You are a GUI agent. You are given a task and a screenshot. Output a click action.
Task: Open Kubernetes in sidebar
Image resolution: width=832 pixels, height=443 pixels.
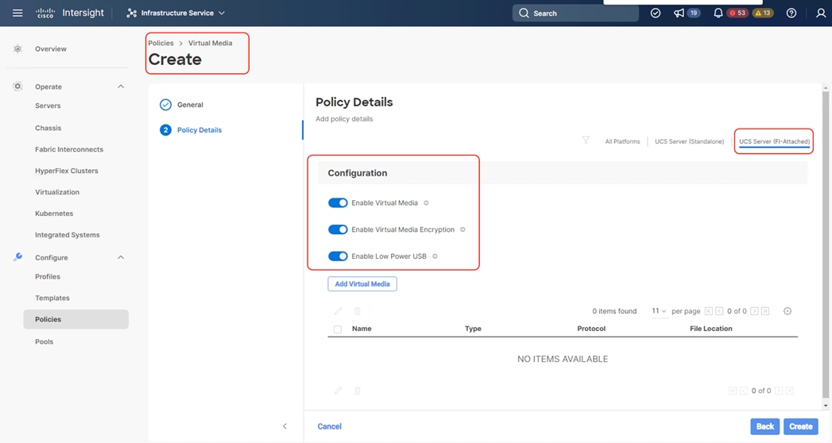(54, 214)
